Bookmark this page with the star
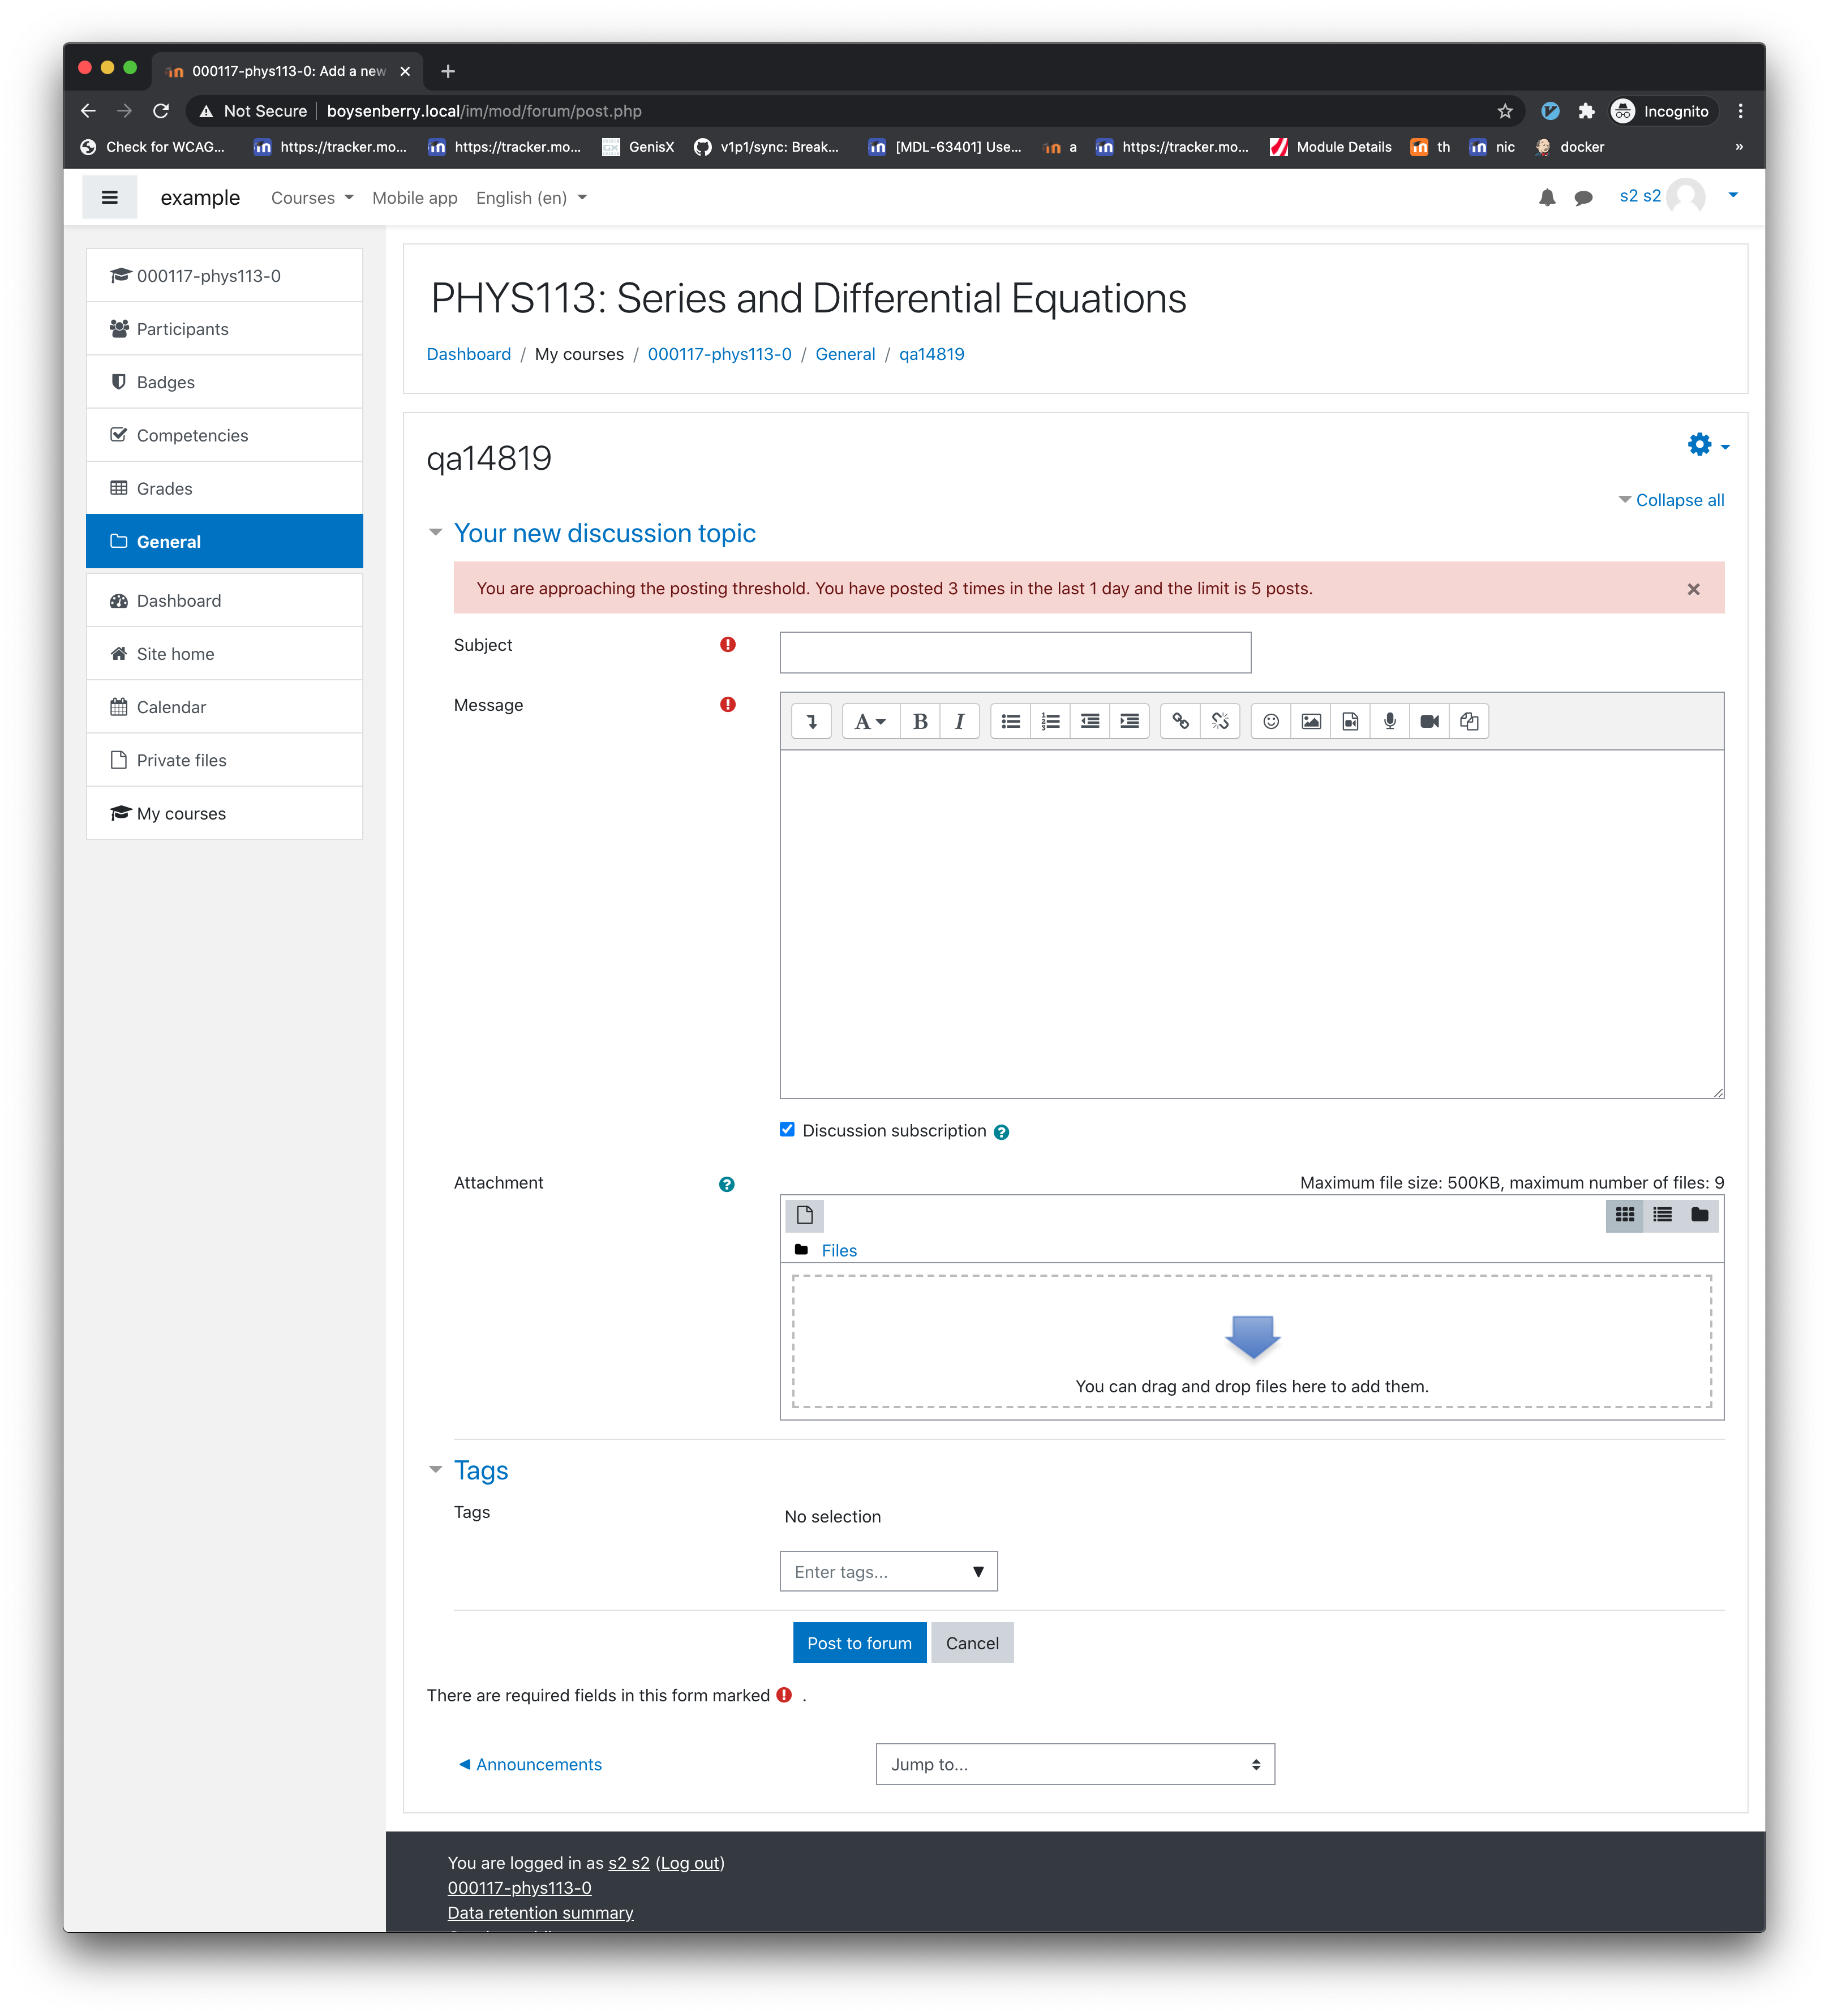 pos(1504,111)
